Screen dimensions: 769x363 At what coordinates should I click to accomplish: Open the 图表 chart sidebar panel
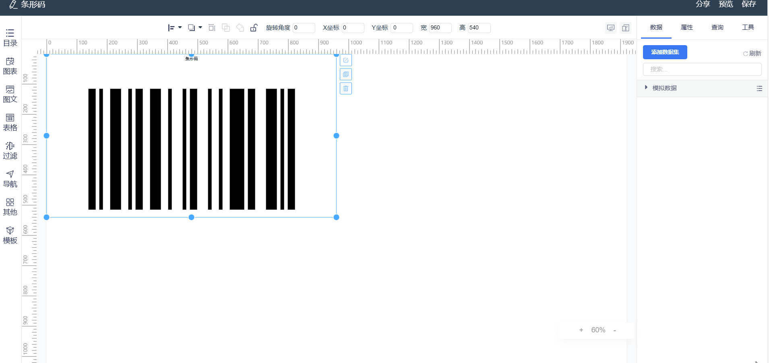pyautogui.click(x=10, y=66)
